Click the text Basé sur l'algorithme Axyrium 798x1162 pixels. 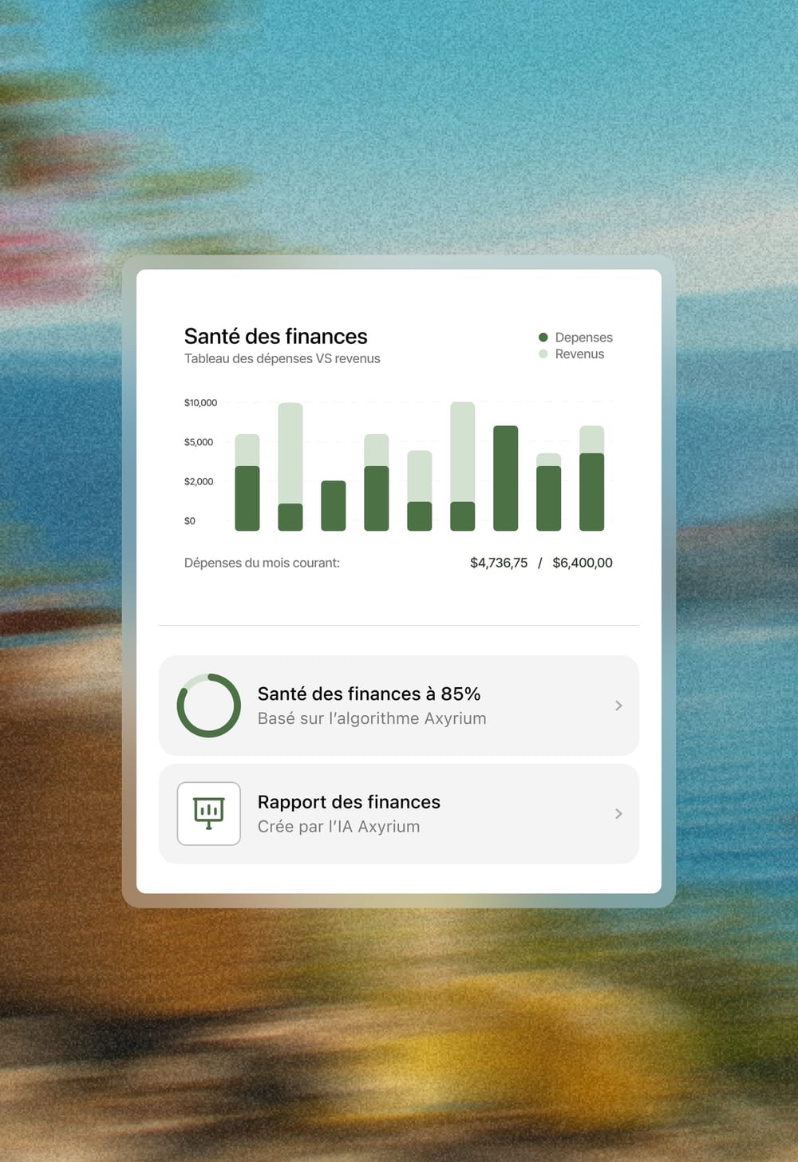pyautogui.click(x=372, y=718)
